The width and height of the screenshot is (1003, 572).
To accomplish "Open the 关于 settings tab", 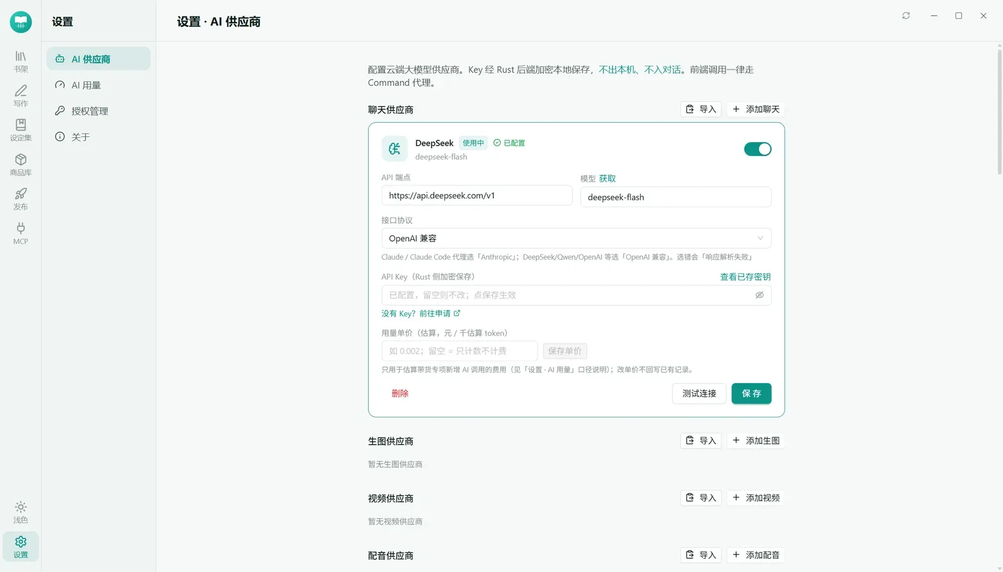I will tap(98, 137).
